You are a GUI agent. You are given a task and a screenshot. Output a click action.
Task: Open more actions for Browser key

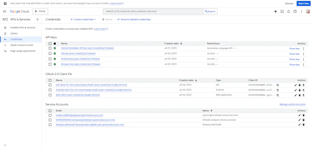(304, 65)
